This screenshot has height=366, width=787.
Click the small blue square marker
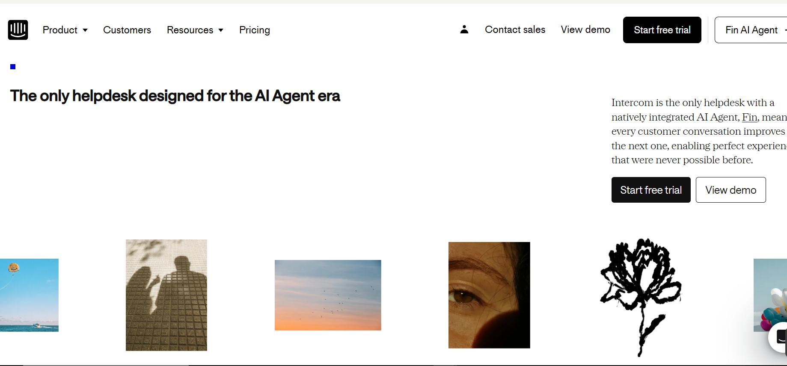tap(13, 67)
